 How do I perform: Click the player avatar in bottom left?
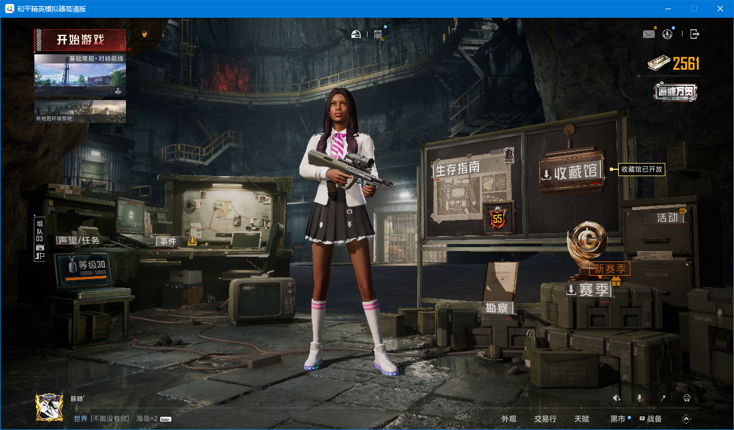49,407
